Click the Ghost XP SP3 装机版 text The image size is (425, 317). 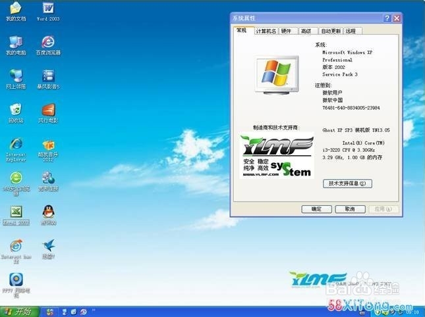[356, 130]
